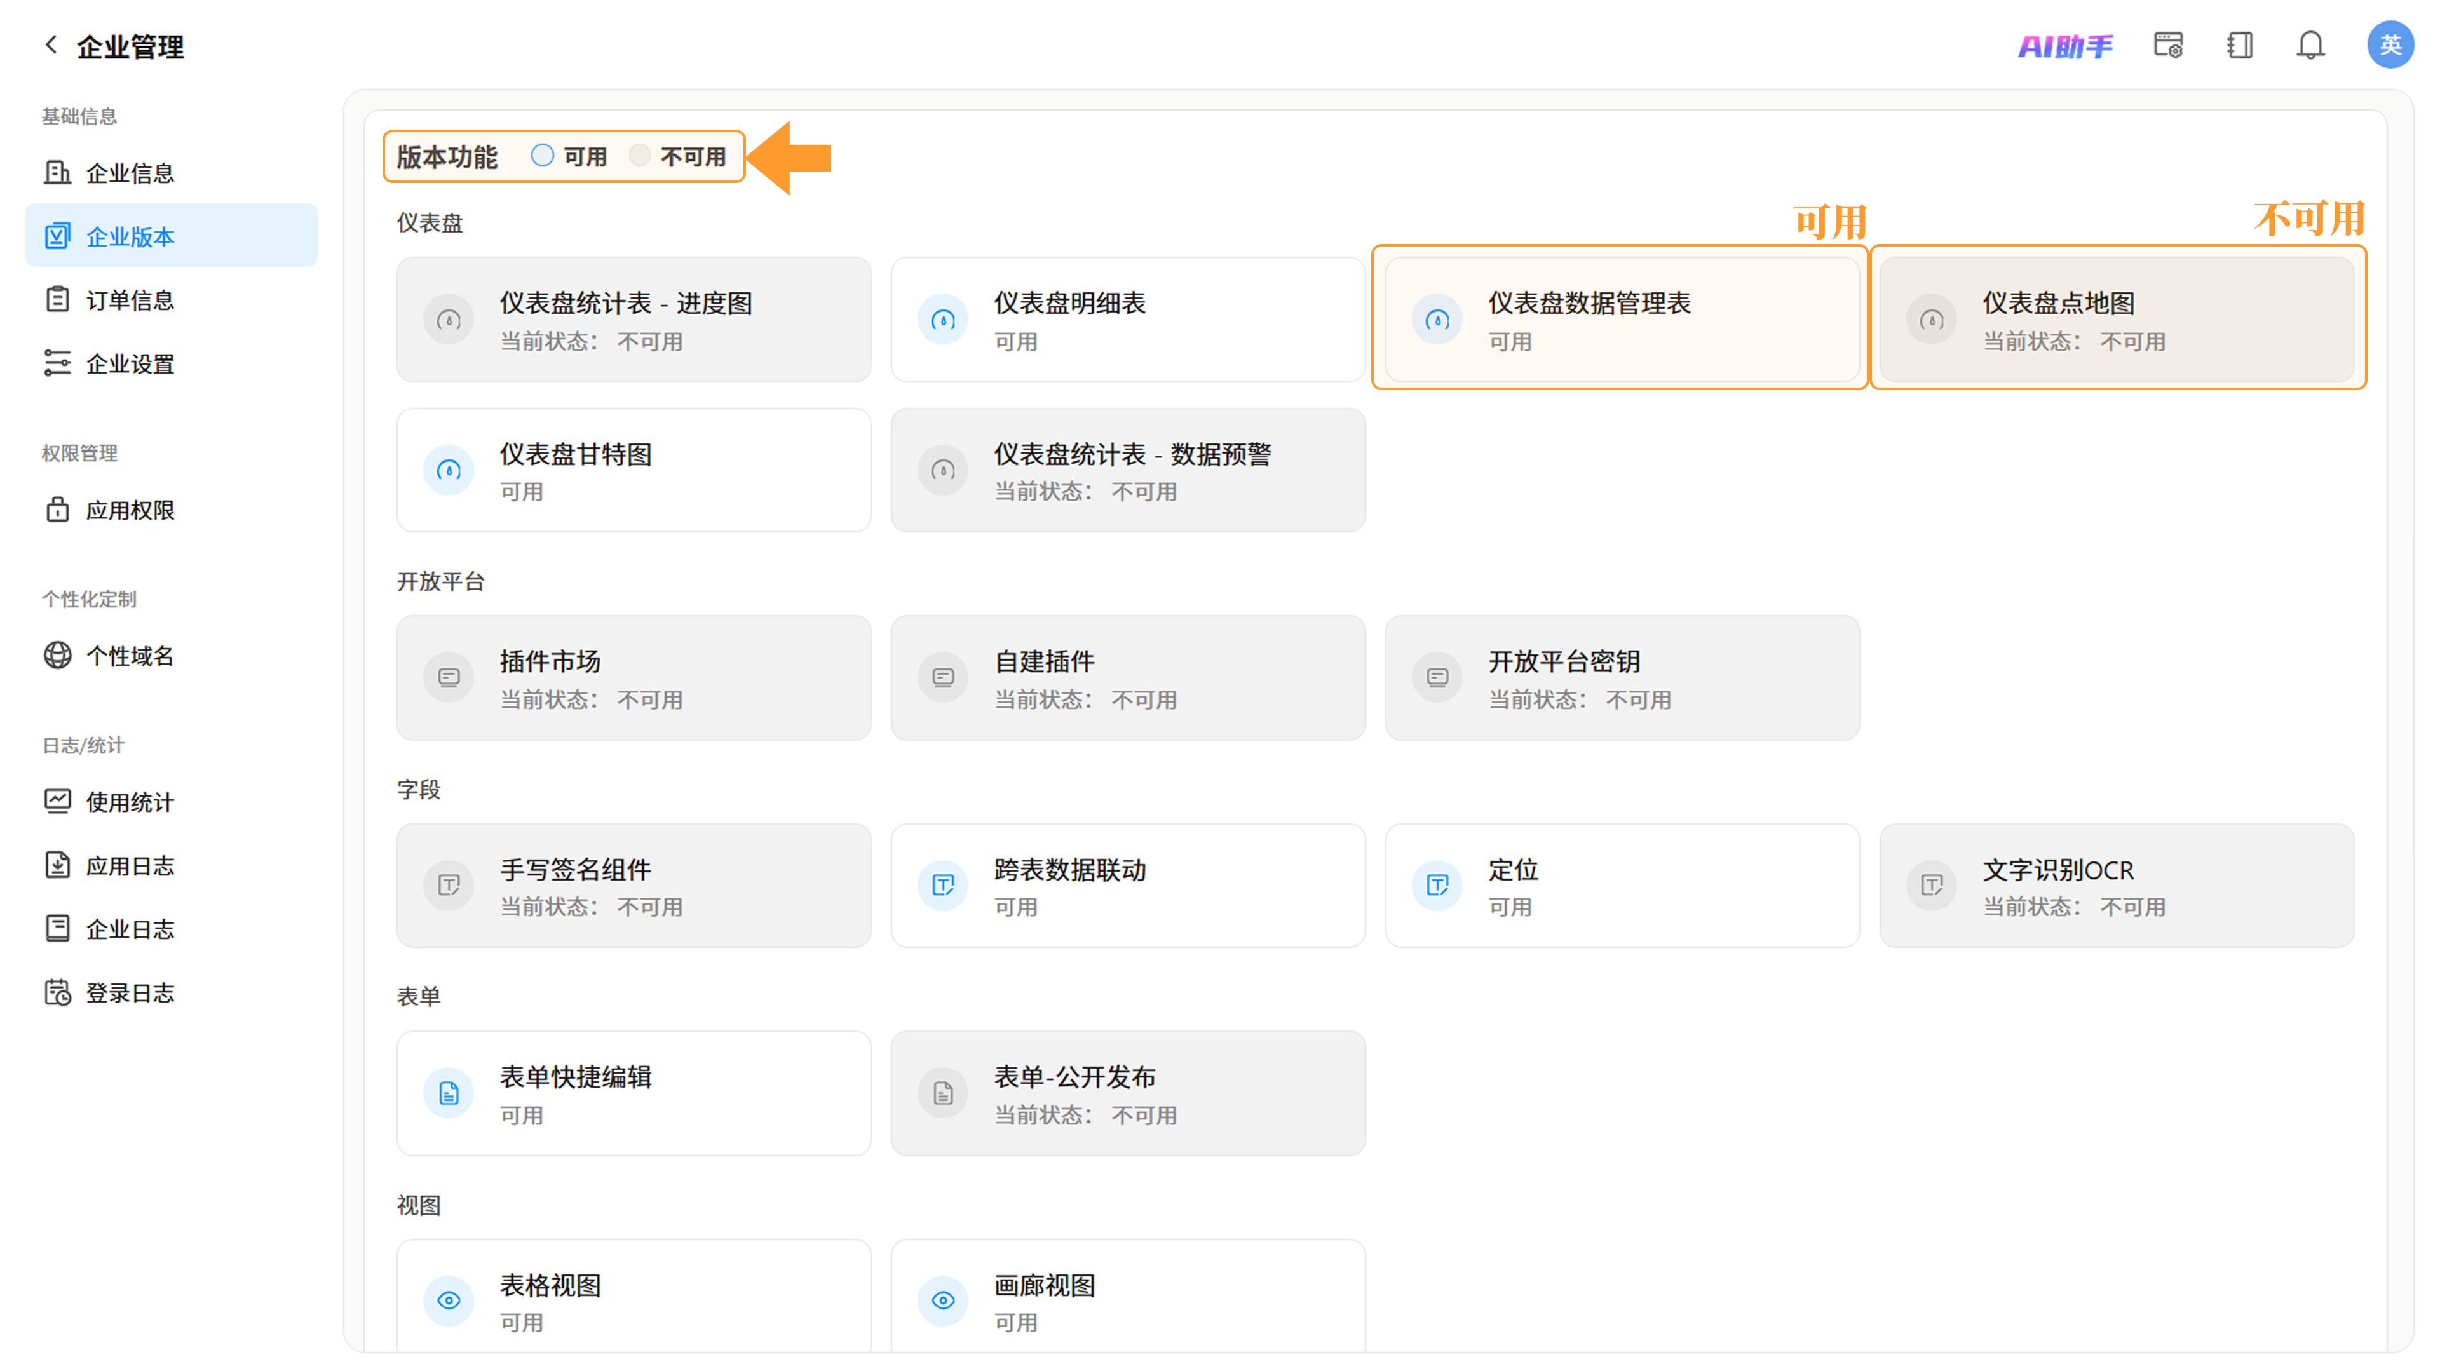Viewport: 2440px width, 1371px height.
Task: Open 应用权限 in the sidebar
Action: tap(172, 510)
